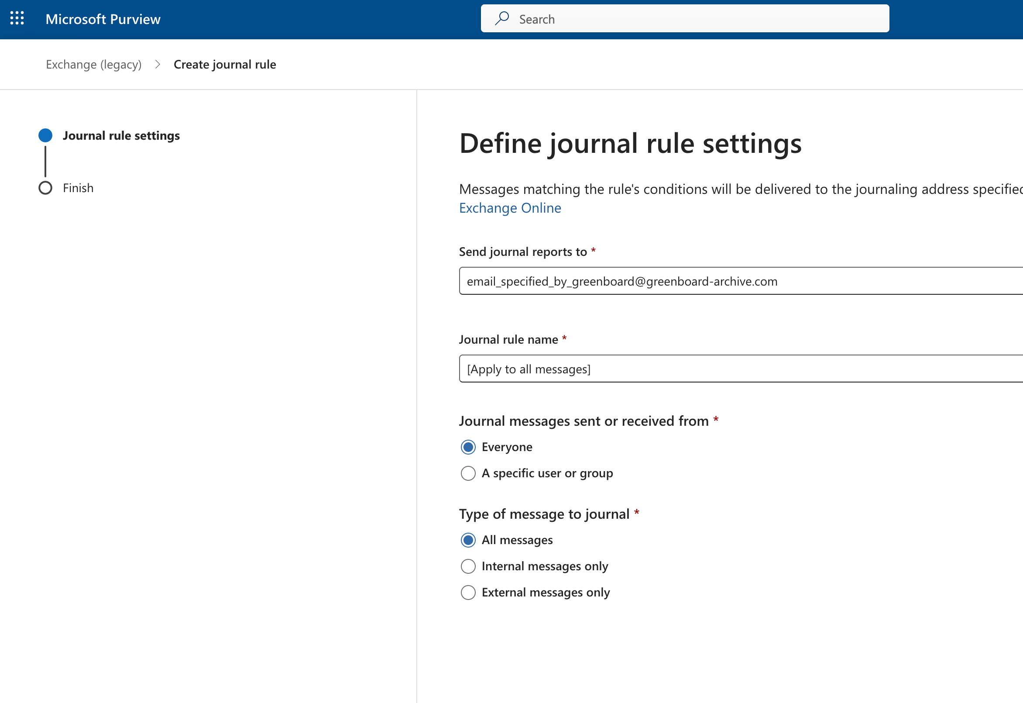Viewport: 1023px width, 703px height.
Task: Select the Journal rule settings step
Action: tap(121, 135)
